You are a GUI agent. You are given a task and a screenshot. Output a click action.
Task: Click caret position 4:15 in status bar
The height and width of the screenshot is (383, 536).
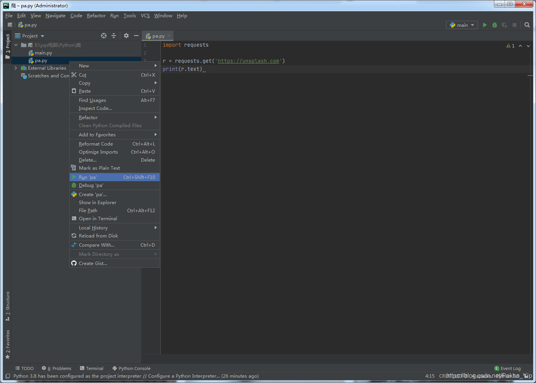pos(430,376)
